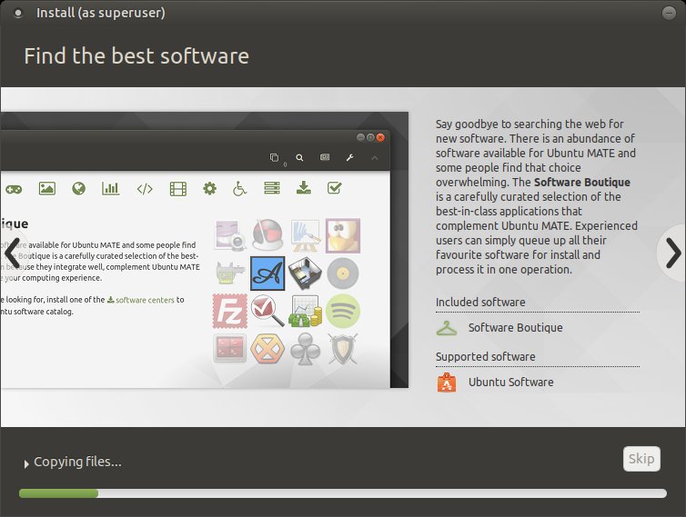The width and height of the screenshot is (686, 517).
Task: Click the games controller category icon
Action: pos(14,189)
